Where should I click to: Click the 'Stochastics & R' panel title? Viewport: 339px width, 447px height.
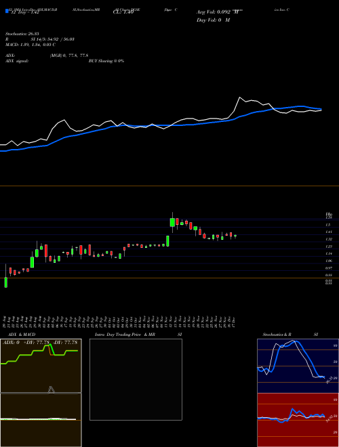(x=277, y=335)
